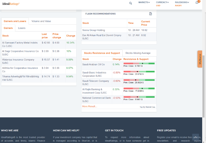
Task: Open Tihama Advertsg stock row
Action: point(20,78)
